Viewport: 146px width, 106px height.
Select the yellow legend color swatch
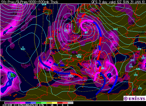55,103
